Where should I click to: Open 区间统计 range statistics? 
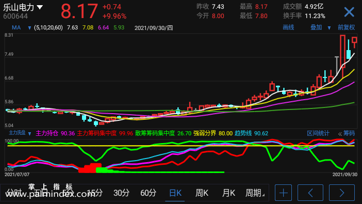pos(318,133)
